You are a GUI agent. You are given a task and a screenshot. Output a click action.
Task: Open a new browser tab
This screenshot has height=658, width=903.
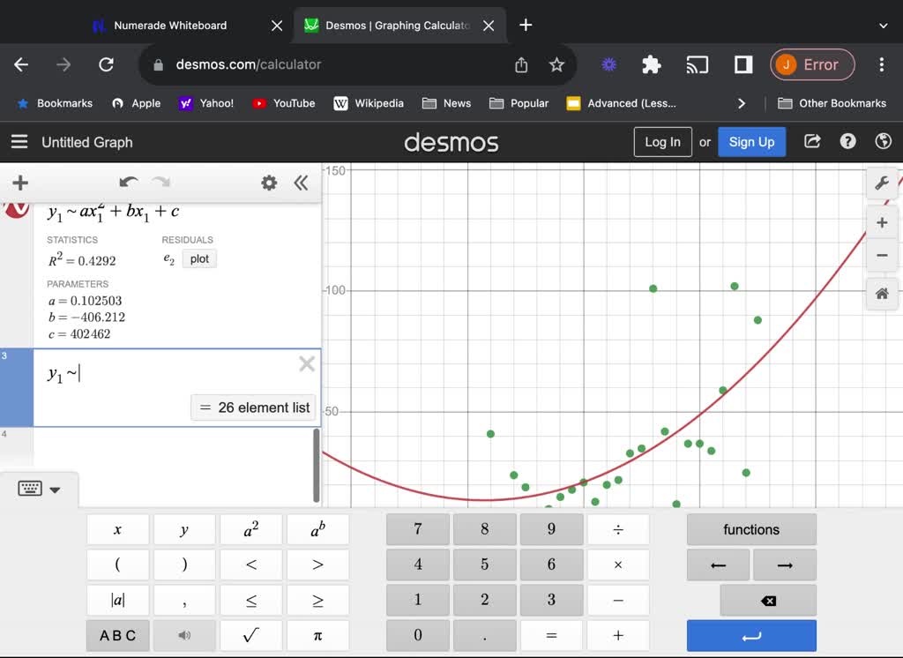click(526, 25)
